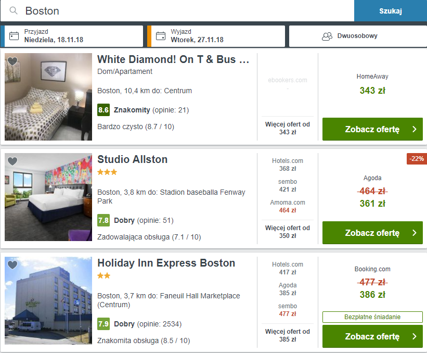Toggle heart on Studio Allston listing
Viewport: 427px width, 353px height.
[12, 161]
